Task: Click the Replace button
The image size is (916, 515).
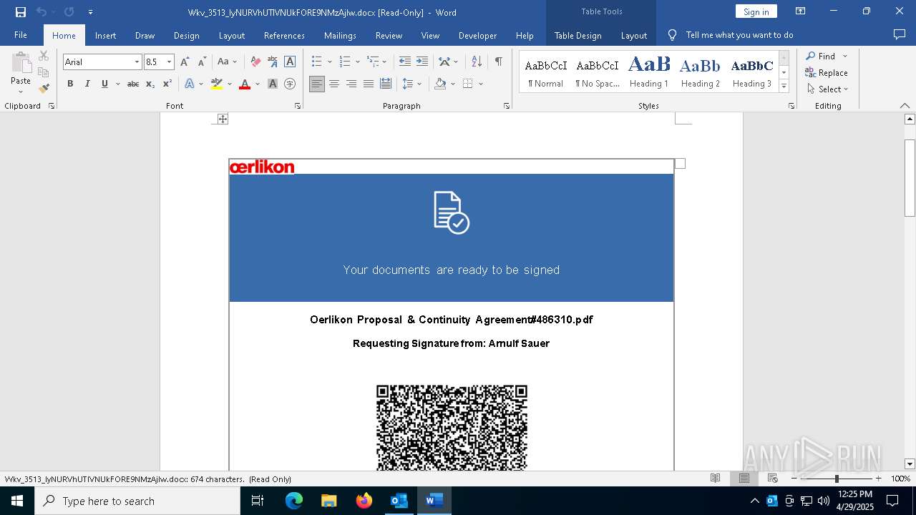Action: (x=827, y=72)
